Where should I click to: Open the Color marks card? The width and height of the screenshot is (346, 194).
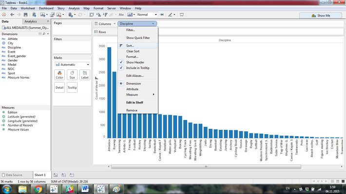coord(59,75)
